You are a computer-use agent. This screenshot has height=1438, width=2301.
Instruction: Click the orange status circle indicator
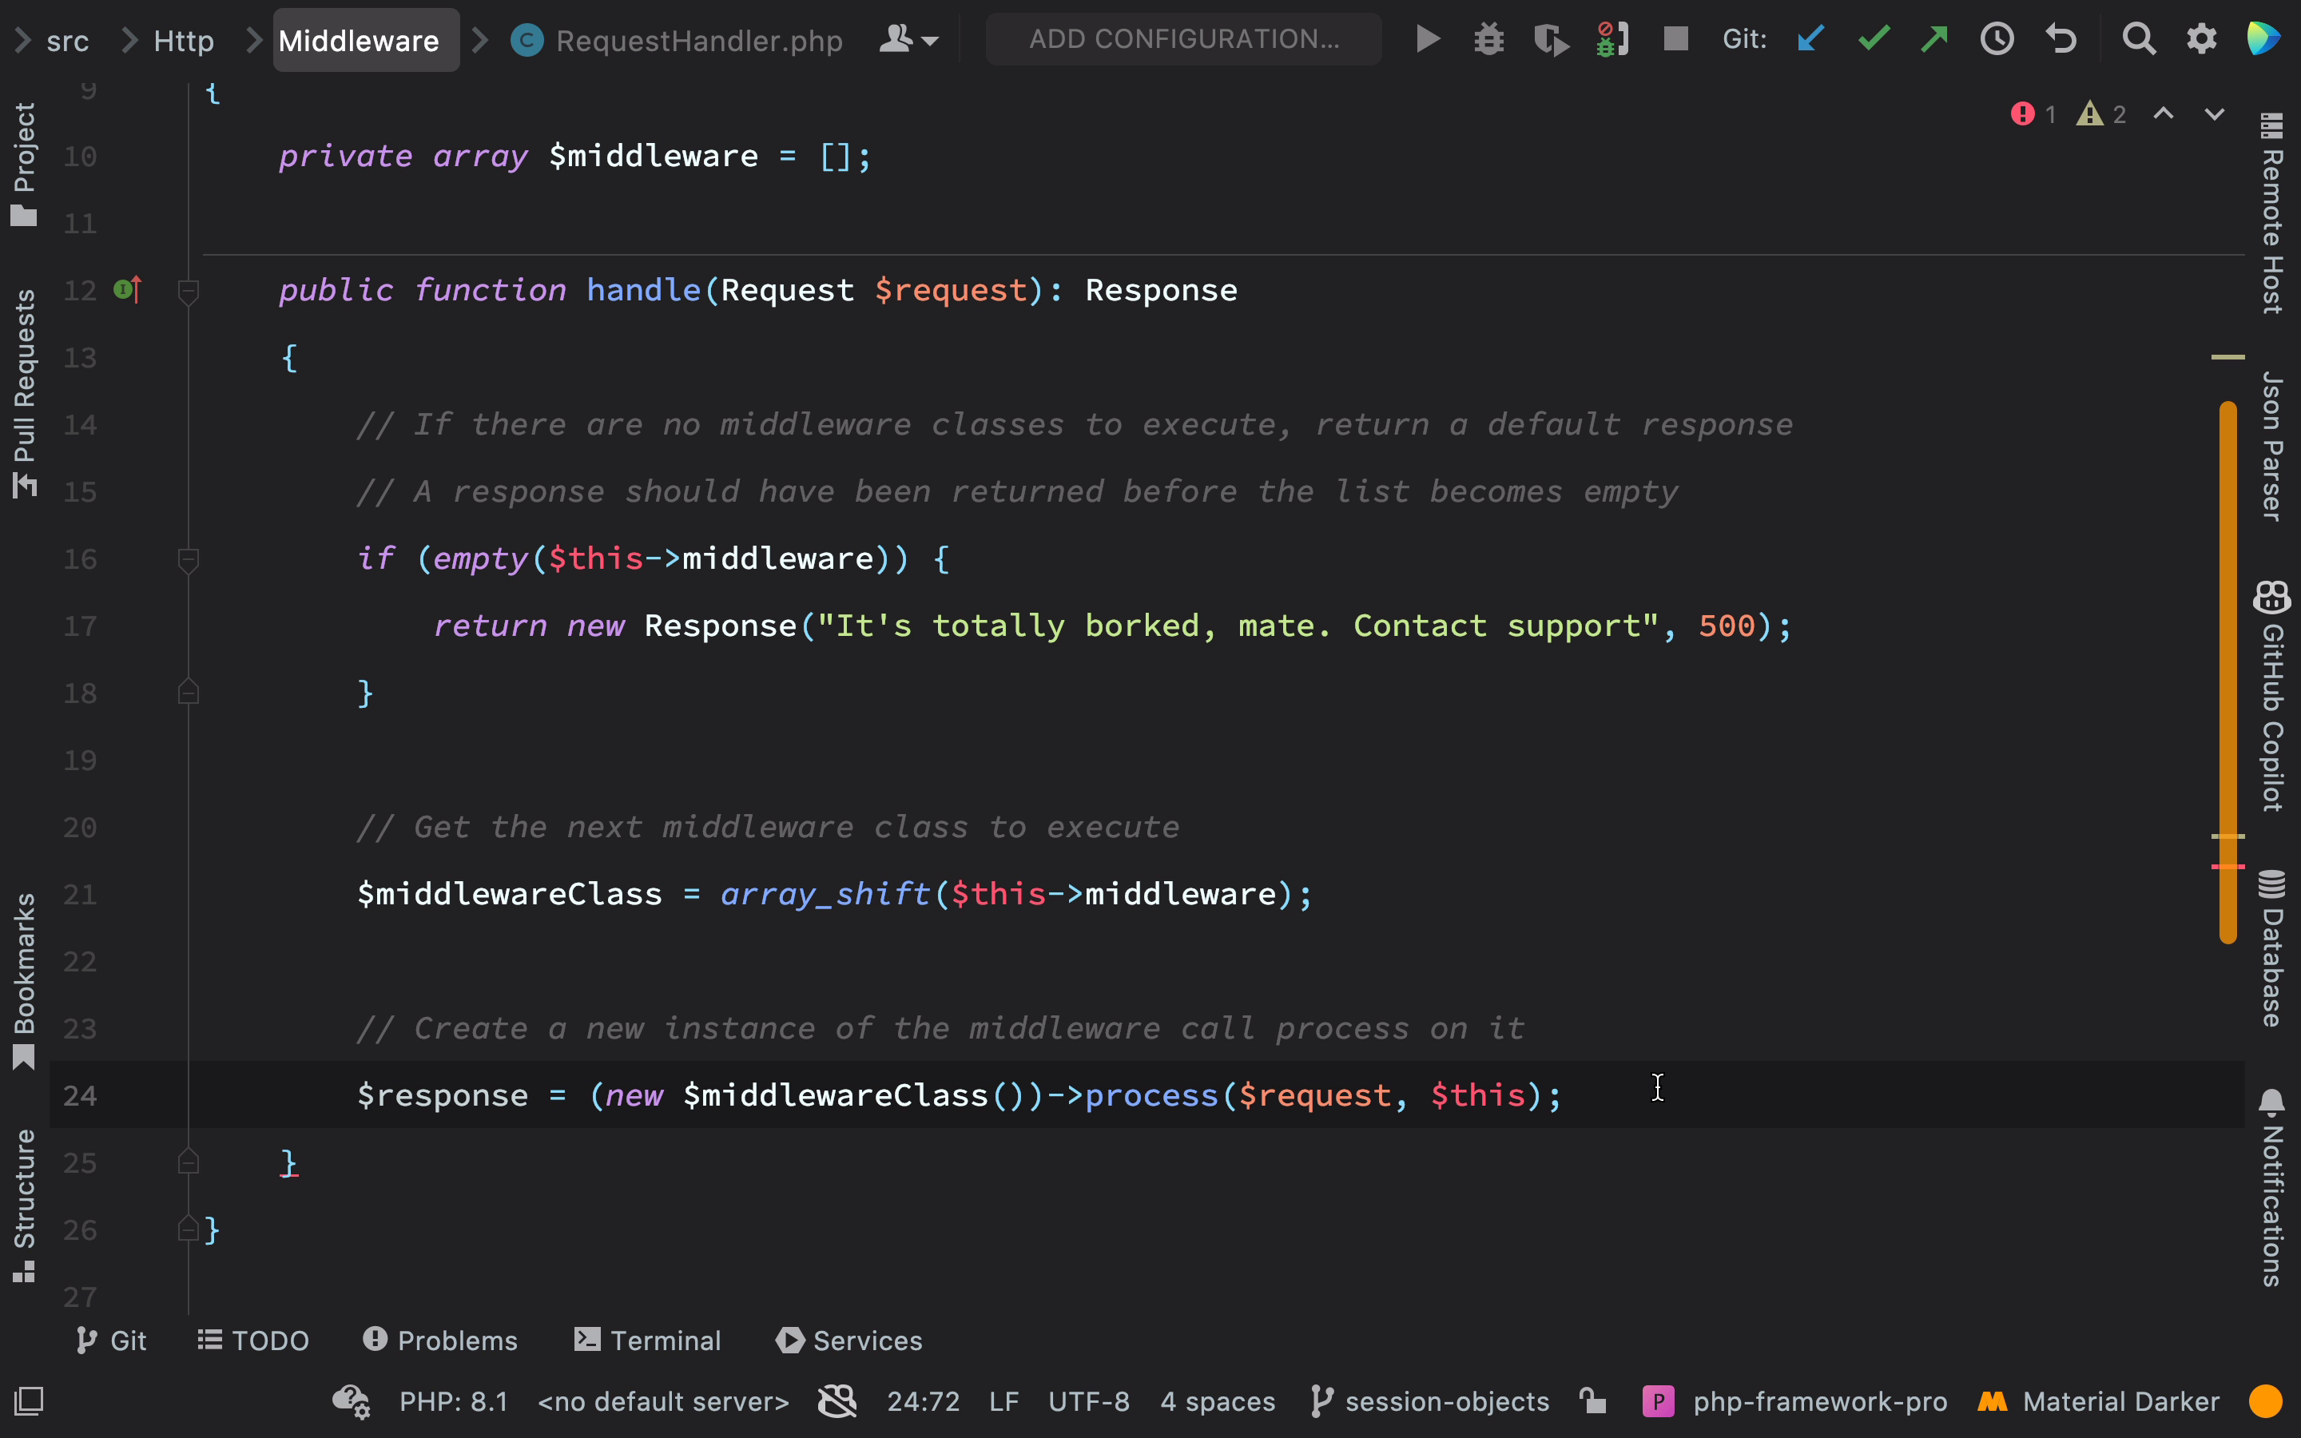point(2266,1401)
